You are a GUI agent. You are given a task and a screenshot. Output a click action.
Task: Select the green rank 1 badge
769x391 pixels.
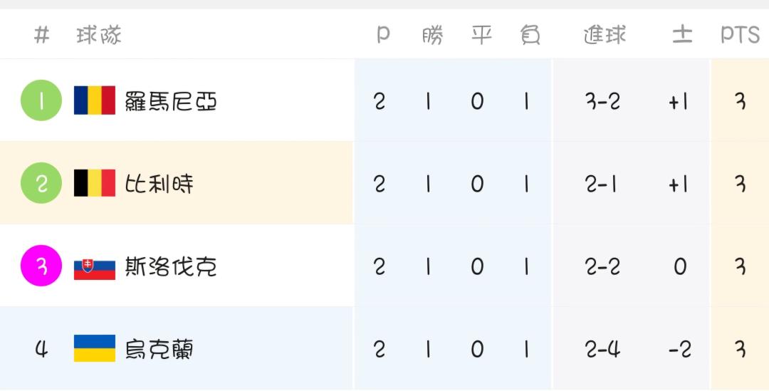point(41,100)
